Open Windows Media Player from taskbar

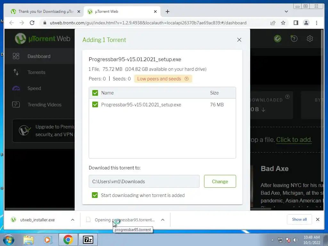click(48, 240)
